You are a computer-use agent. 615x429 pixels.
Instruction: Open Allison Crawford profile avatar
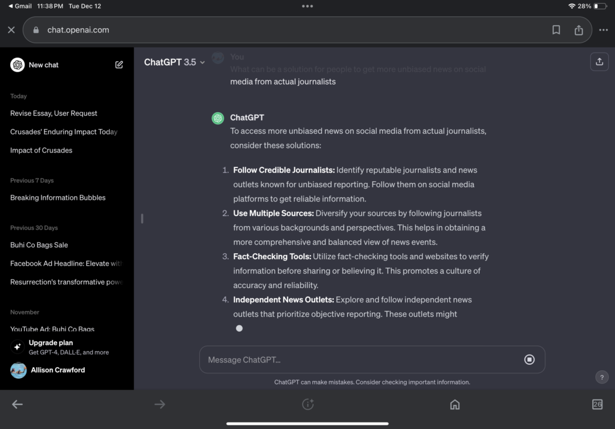click(x=18, y=370)
